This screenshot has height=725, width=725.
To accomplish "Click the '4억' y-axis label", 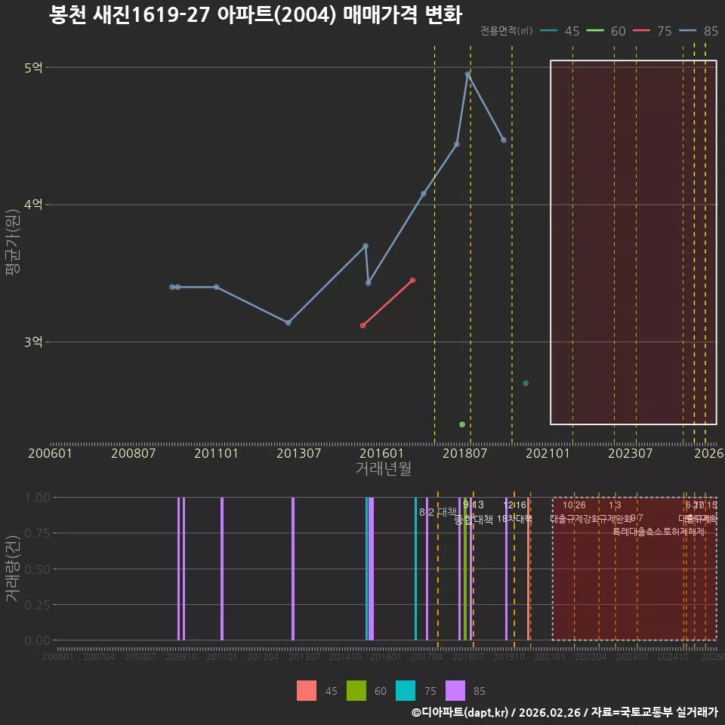I will [33, 205].
